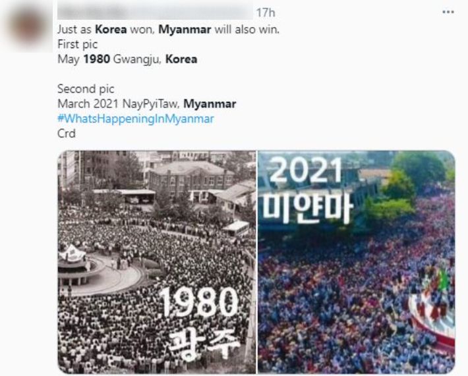This screenshot has height=376, width=468.
Task: Click bold "Myanmar" after NayPyiTaw
Action: tap(210, 103)
